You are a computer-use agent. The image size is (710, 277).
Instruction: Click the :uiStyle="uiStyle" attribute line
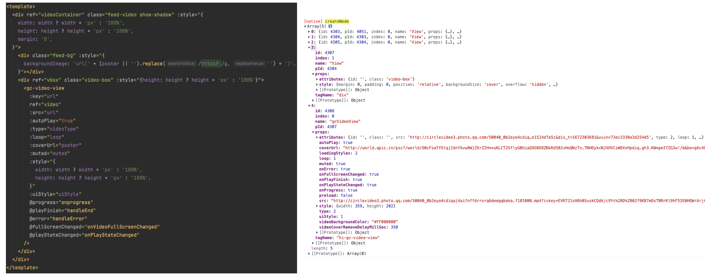coord(55,194)
